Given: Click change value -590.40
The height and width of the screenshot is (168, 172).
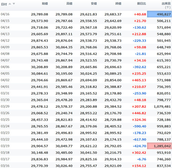Looking at the screenshot, I should click(x=139, y=126).
